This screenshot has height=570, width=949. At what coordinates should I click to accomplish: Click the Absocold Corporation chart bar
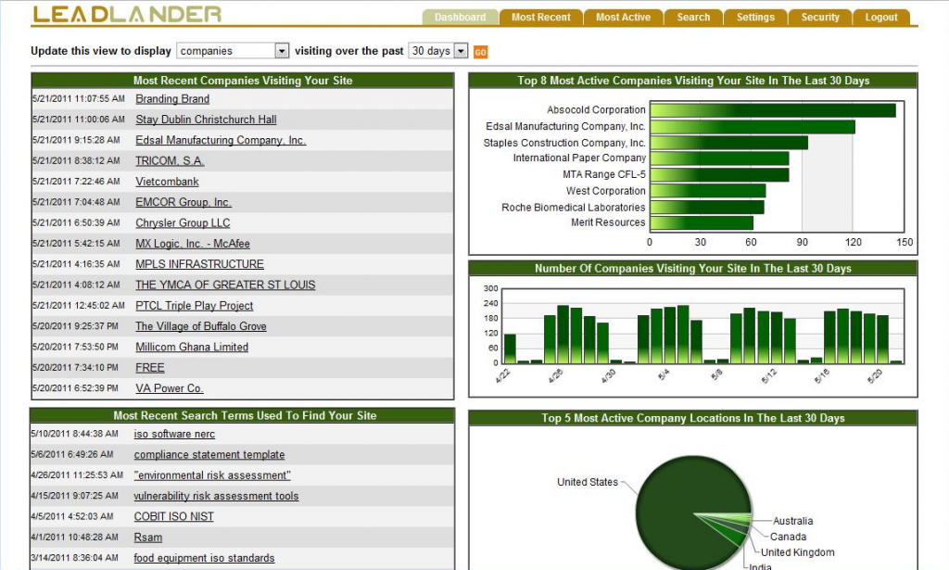773,110
